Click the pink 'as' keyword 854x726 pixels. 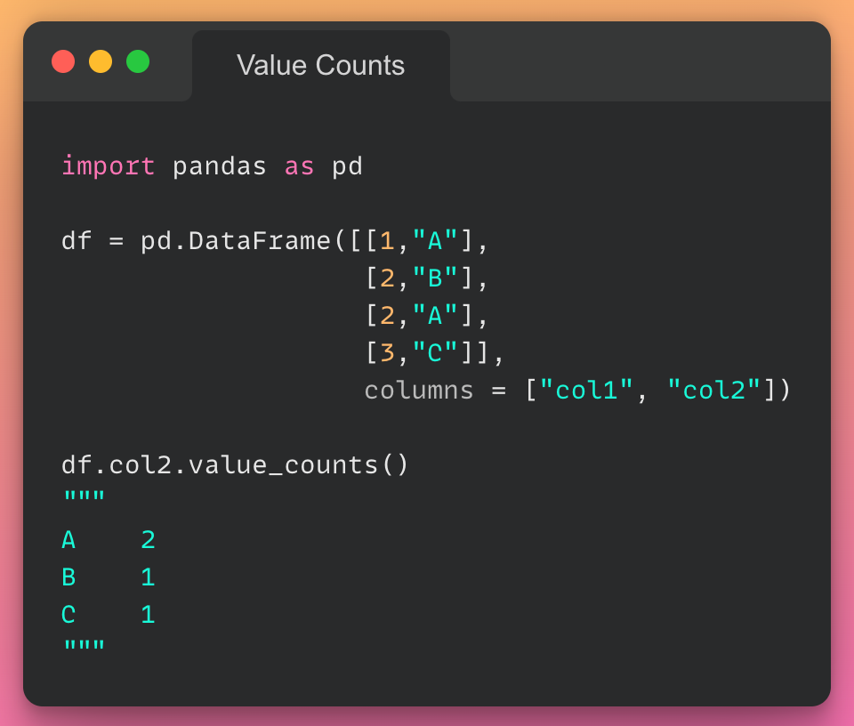(x=299, y=166)
